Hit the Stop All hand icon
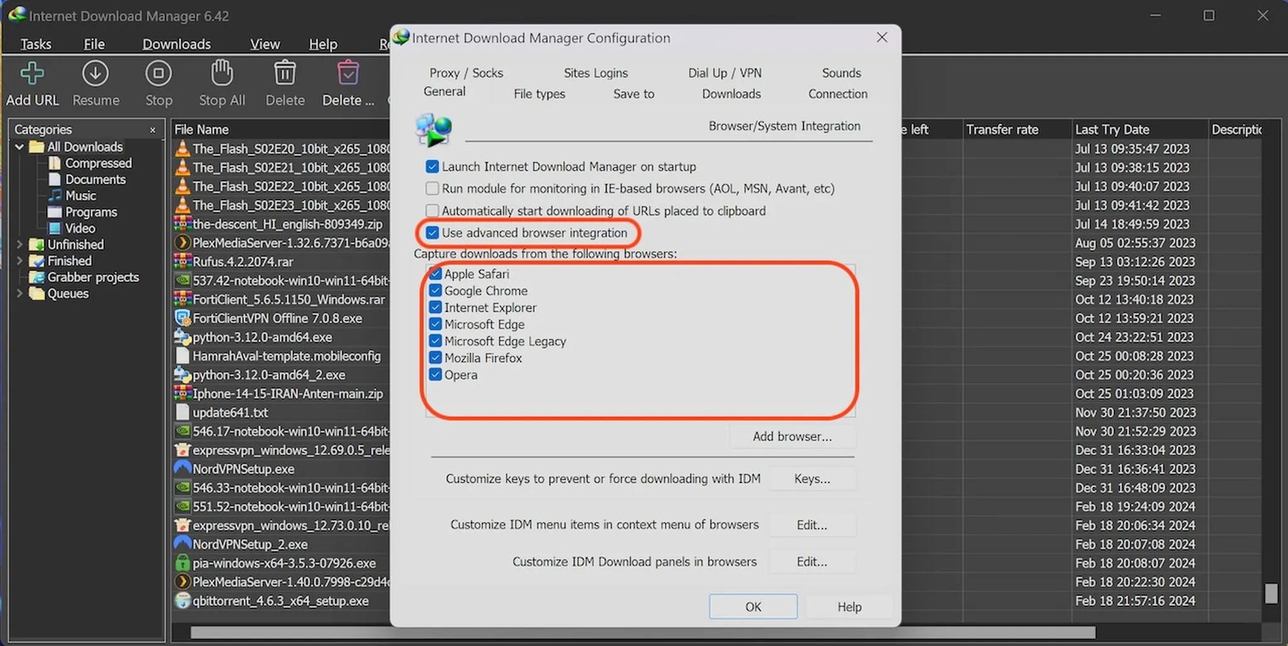 [x=221, y=74]
